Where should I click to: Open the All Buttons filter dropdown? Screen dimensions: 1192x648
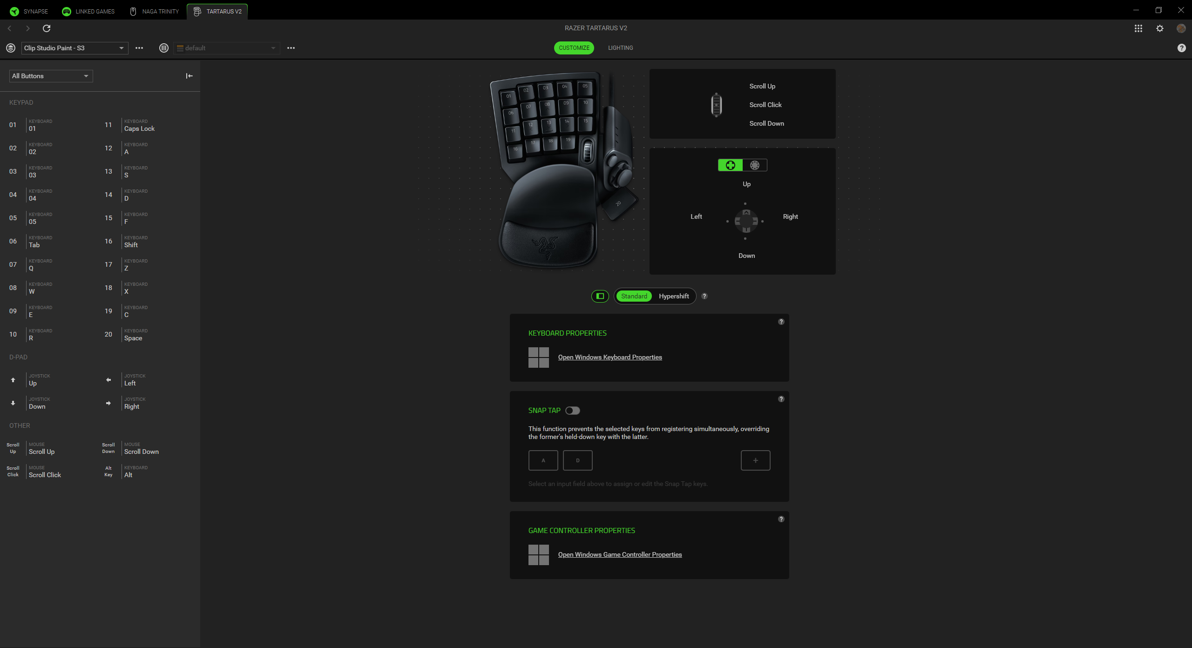[x=51, y=76]
